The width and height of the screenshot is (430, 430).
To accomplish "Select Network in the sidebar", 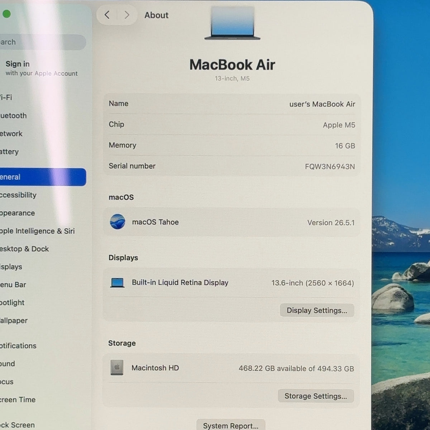I will click(11, 134).
